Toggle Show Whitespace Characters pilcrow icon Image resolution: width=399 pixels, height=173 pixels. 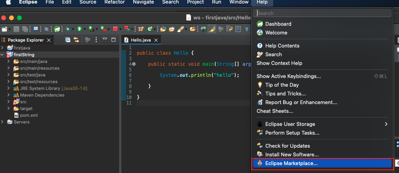pos(247,29)
